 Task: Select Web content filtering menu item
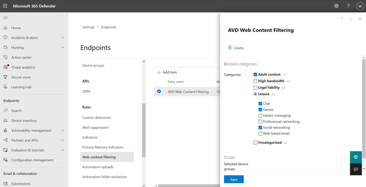[107, 157]
